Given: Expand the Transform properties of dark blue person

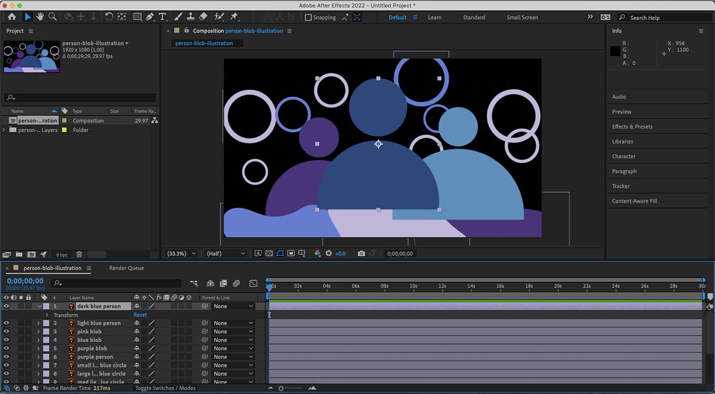Looking at the screenshot, I should [48, 314].
